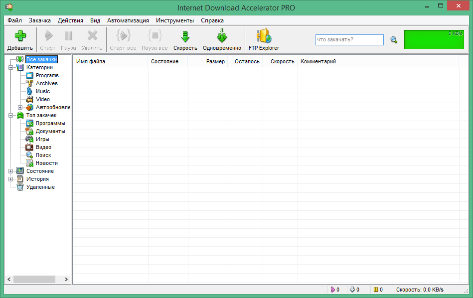Image resolution: width=473 pixels, height=298 pixels.
Task: Click the Удалить X icon
Action: (92, 35)
